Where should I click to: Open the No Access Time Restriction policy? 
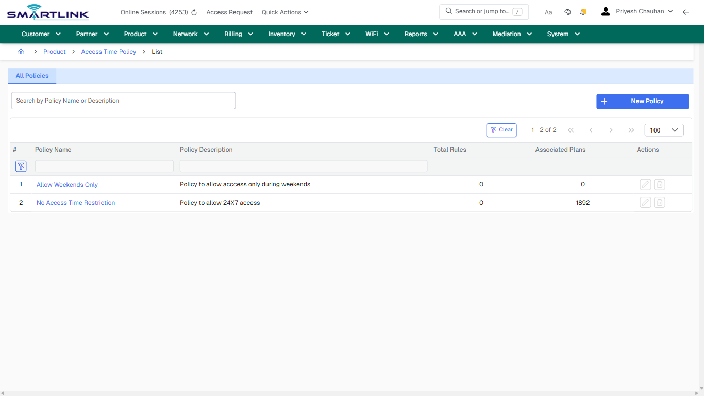(75, 202)
